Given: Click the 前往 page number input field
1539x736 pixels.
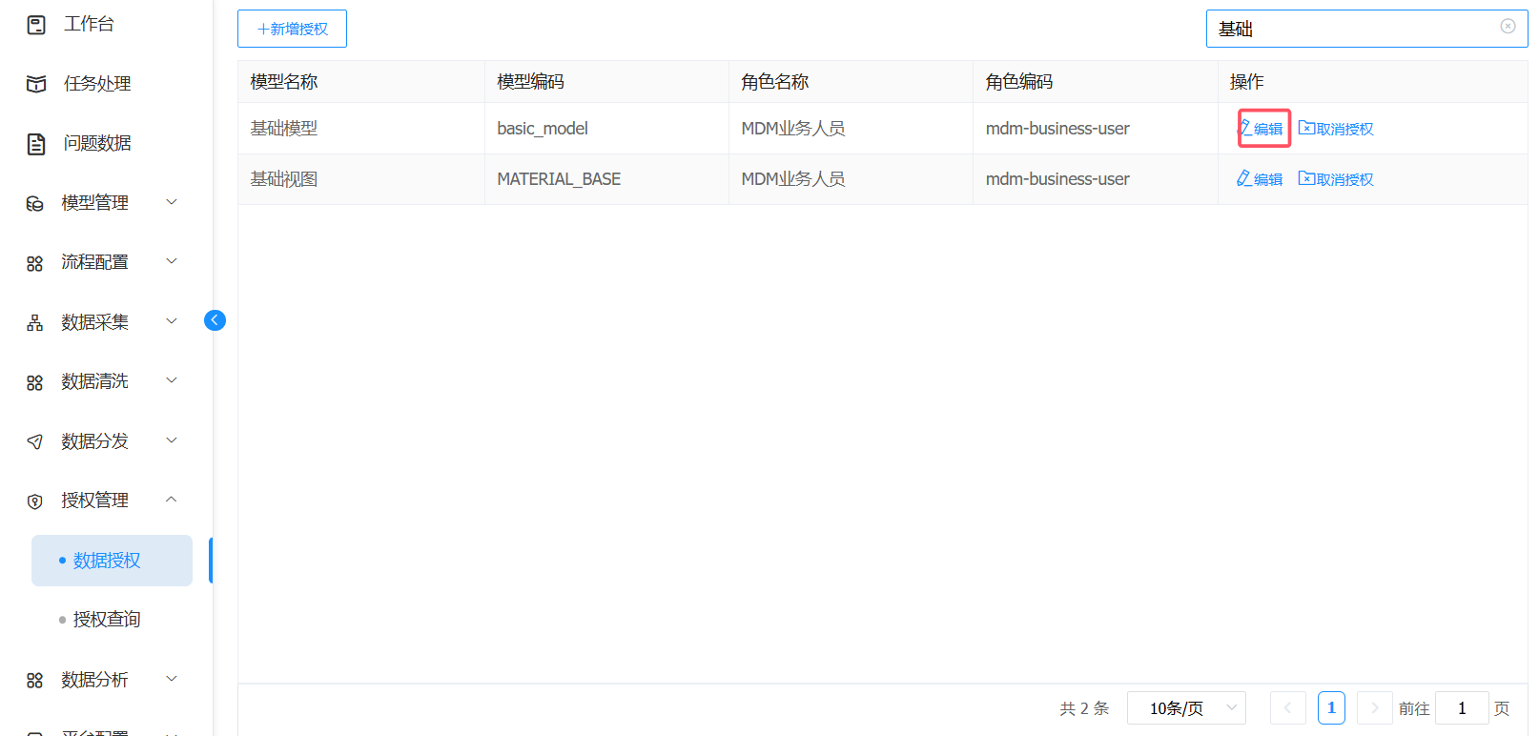Looking at the screenshot, I should [x=1461, y=708].
